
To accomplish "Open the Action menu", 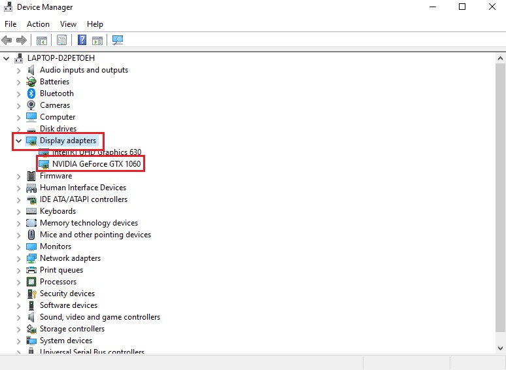I will click(x=38, y=24).
